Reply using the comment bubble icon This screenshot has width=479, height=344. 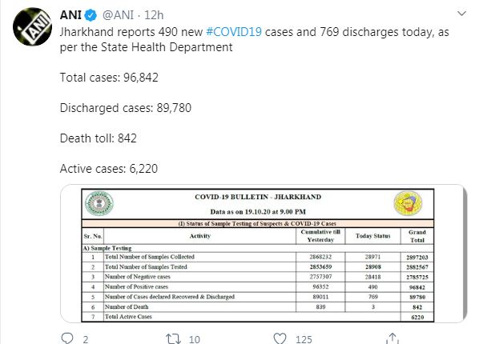(x=67, y=338)
